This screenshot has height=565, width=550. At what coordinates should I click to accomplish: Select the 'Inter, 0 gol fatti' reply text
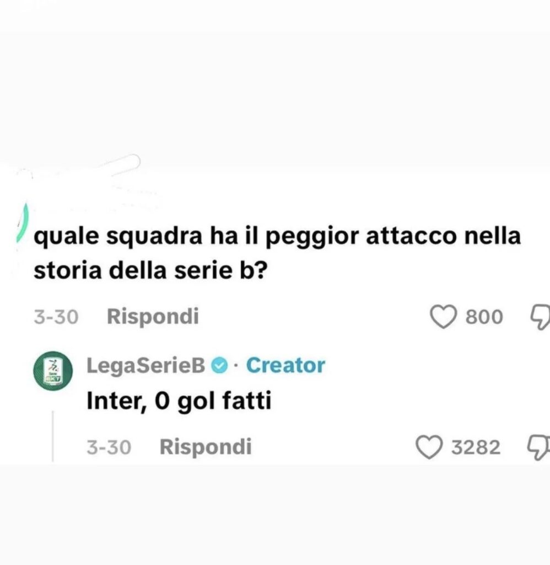tap(179, 401)
